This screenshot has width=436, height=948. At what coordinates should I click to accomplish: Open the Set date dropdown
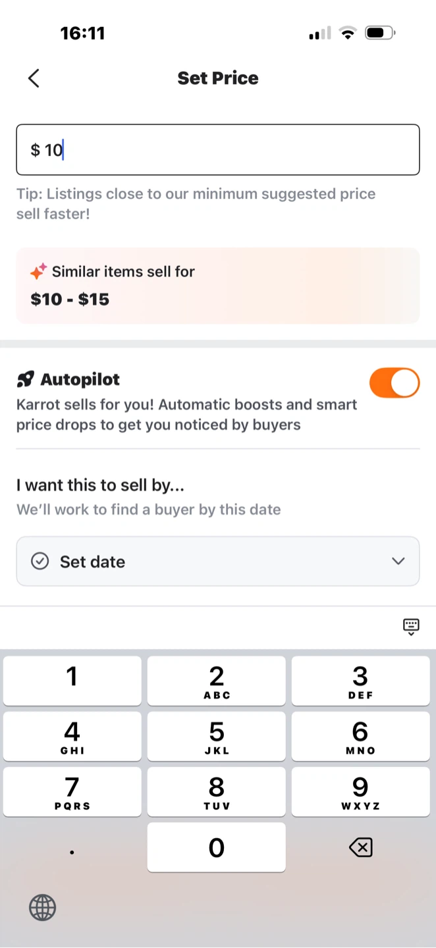pos(218,562)
